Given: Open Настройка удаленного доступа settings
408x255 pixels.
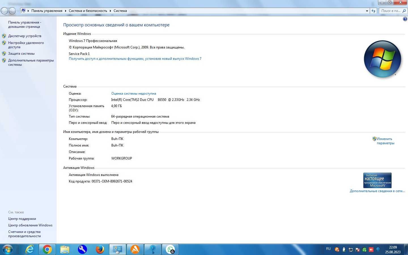Looking at the screenshot, I should (x=26, y=45).
